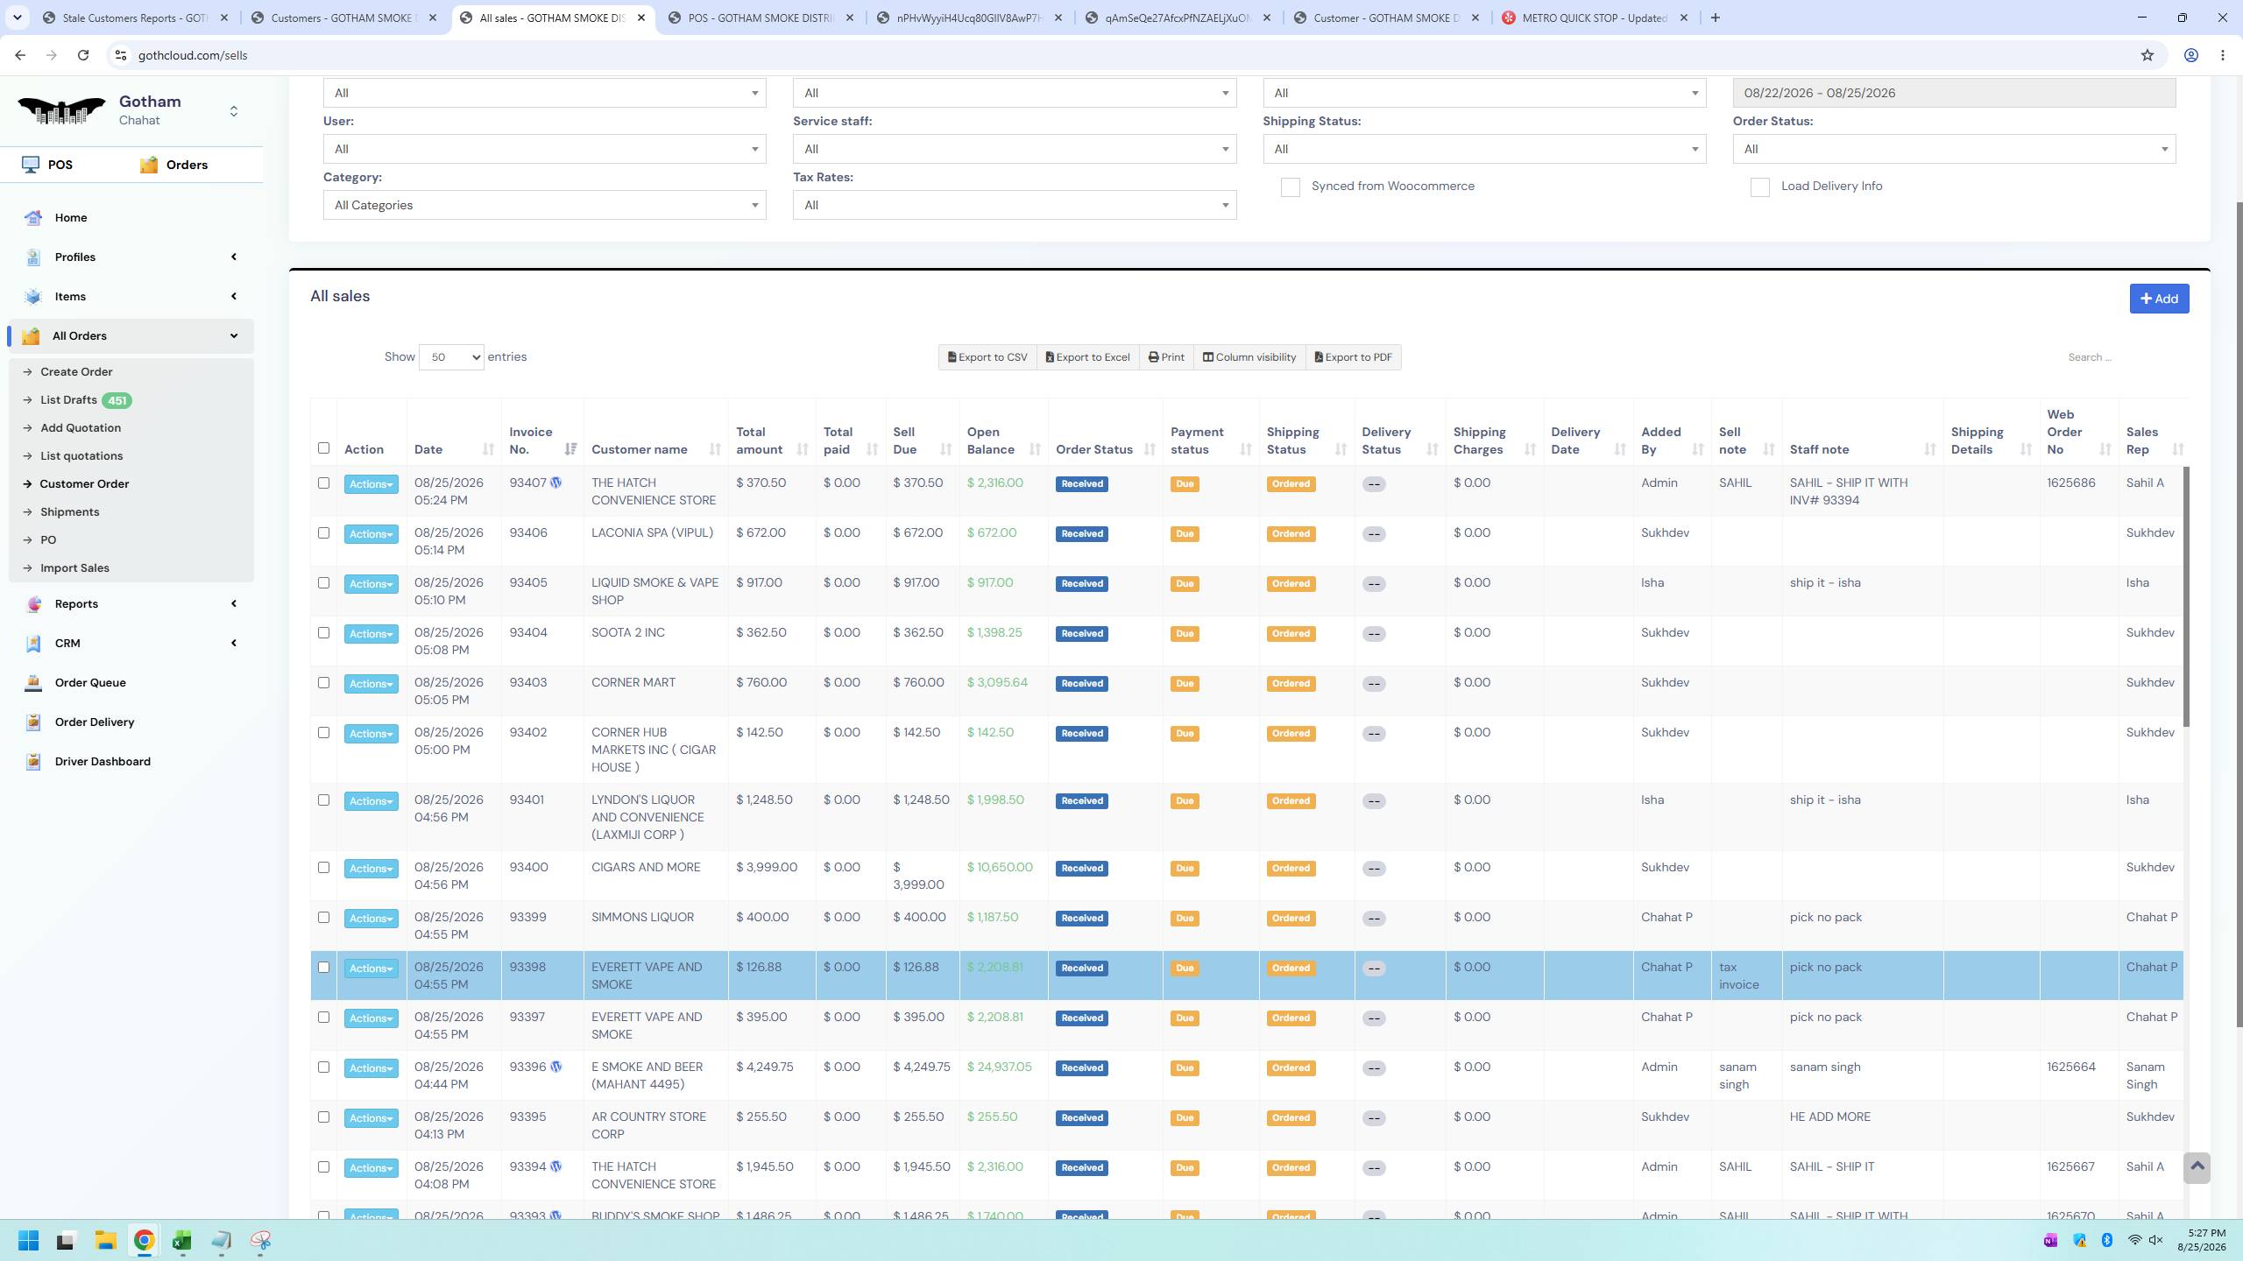Click the Export to Excel button
Image resolution: width=2243 pixels, height=1261 pixels.
[x=1087, y=357]
